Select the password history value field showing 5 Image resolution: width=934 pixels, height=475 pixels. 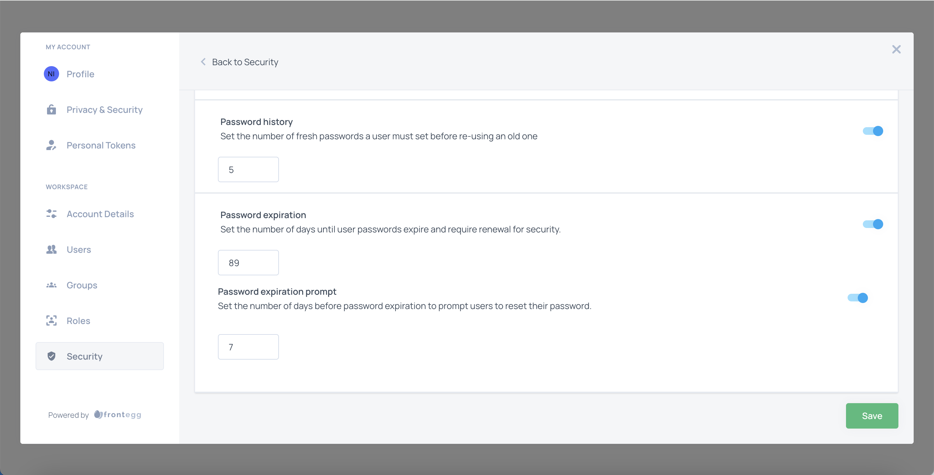pos(248,169)
